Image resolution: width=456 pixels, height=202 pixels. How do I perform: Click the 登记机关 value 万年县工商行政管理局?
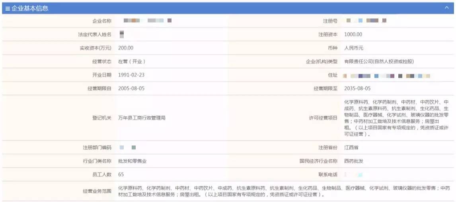point(142,118)
